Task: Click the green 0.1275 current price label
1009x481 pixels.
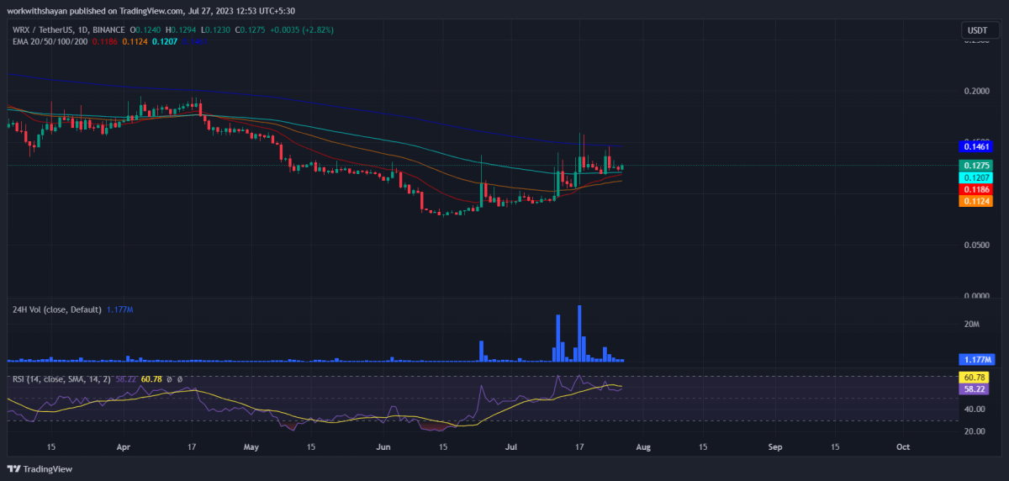Action: (x=976, y=166)
